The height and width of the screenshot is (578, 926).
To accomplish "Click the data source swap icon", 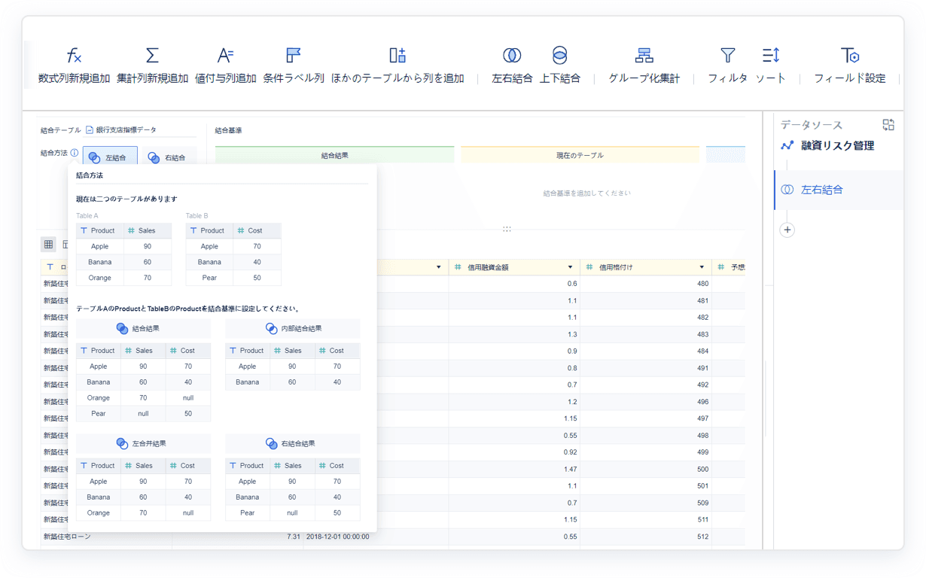I will point(888,125).
